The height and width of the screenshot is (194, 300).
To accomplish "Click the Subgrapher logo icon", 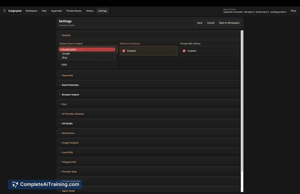I will pyautogui.click(x=4, y=11).
